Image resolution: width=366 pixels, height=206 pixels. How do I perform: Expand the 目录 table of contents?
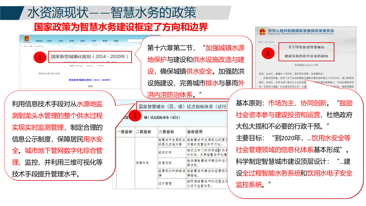[x=91, y=86]
